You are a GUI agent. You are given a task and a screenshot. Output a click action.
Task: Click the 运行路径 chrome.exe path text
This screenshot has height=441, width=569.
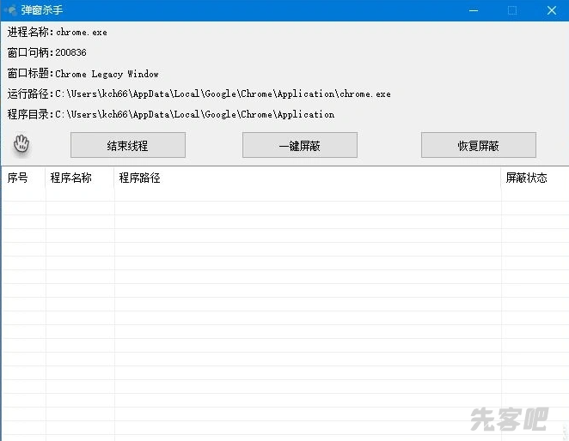point(223,94)
